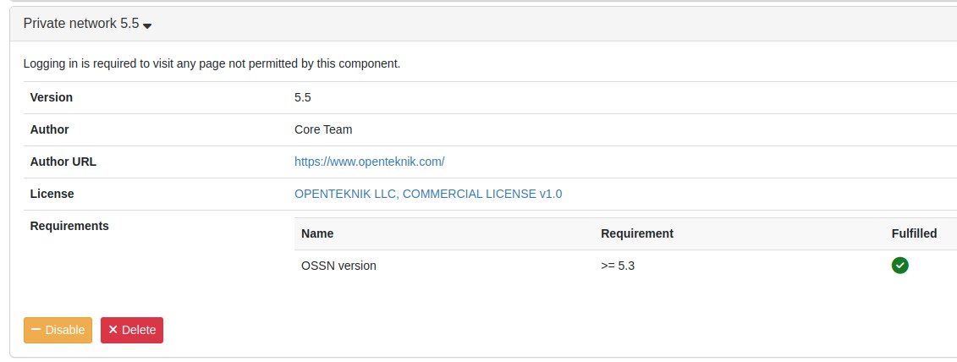Click the Requirement column header
Screen dimensions: 957x362
coord(636,233)
